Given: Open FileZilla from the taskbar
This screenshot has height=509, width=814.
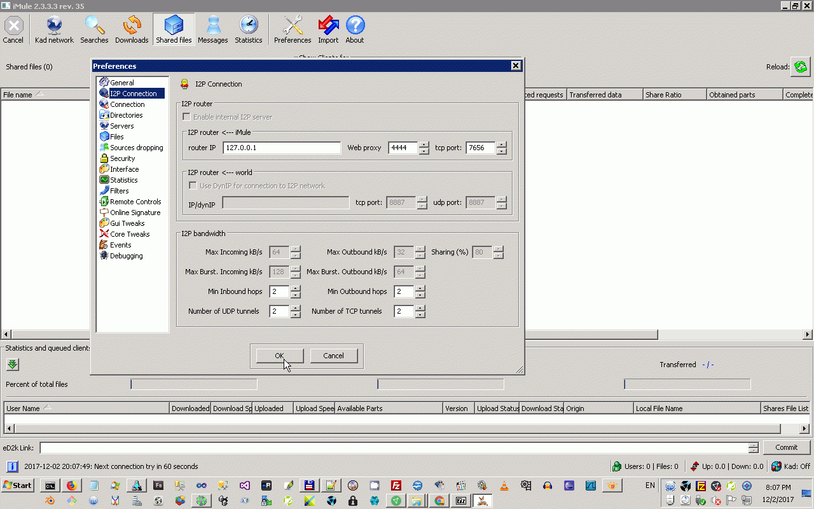Looking at the screenshot, I should tap(396, 485).
